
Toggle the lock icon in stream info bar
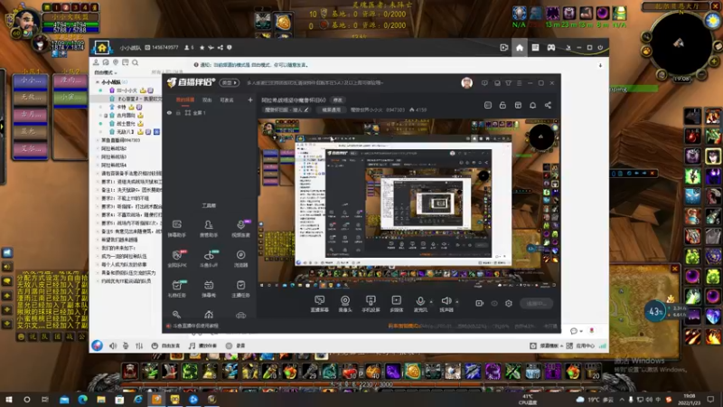click(x=502, y=105)
